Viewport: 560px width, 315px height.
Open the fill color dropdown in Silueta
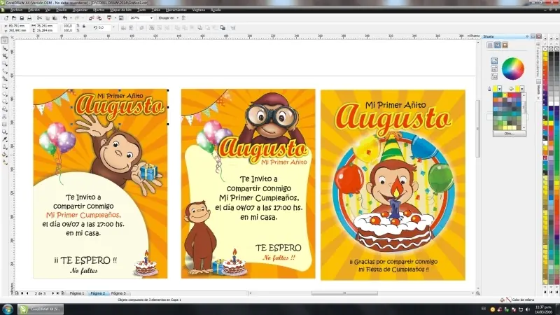pos(521,89)
